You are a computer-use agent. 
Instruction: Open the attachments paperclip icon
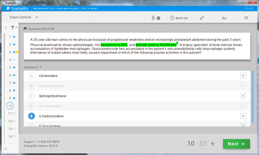point(153,18)
